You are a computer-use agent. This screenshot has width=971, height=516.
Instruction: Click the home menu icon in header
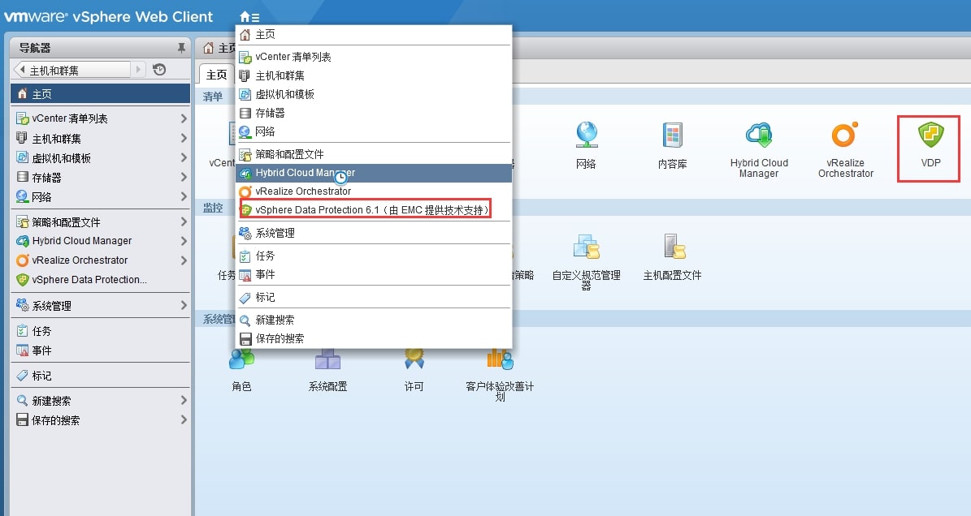[249, 17]
